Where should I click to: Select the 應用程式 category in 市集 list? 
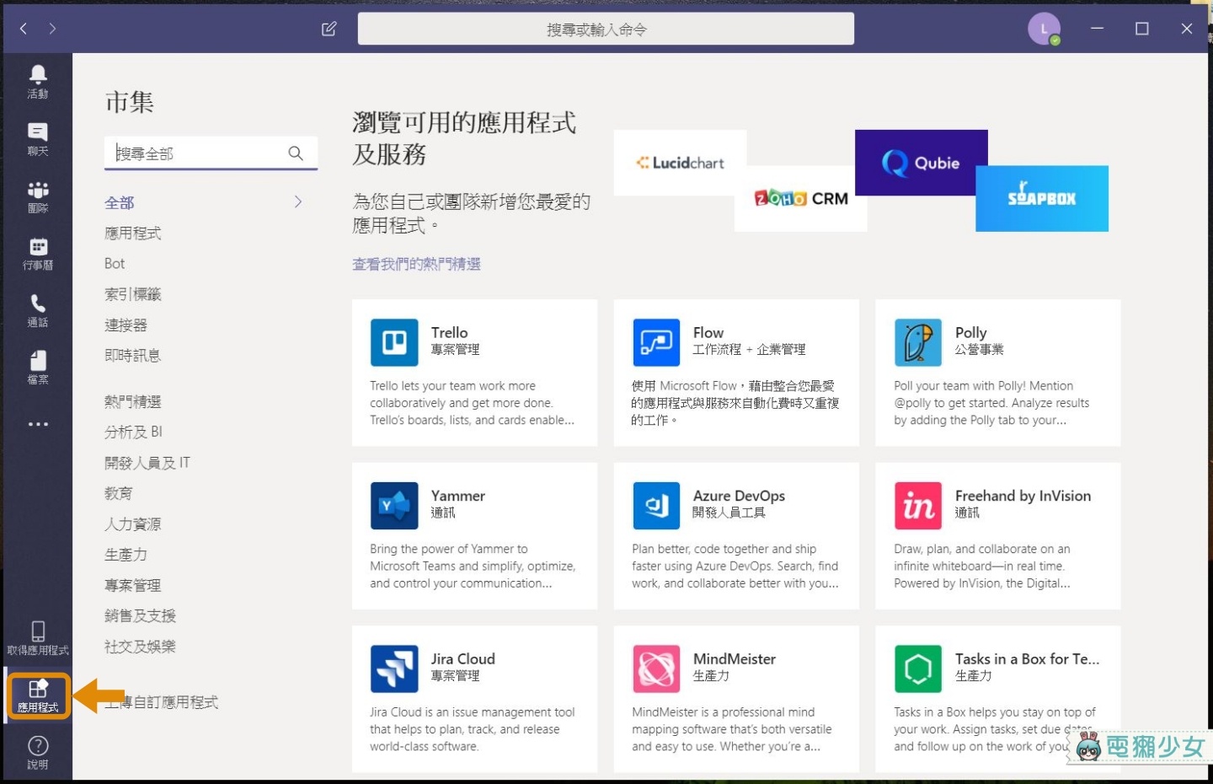133,233
